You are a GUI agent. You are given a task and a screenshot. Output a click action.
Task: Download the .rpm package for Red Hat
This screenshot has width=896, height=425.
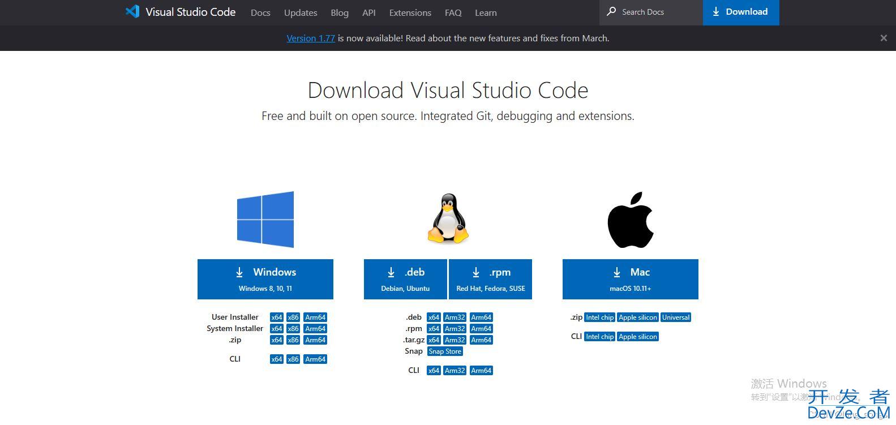[491, 279]
